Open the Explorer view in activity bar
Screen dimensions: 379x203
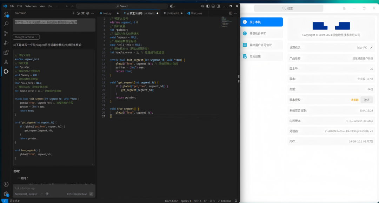pos(6,14)
